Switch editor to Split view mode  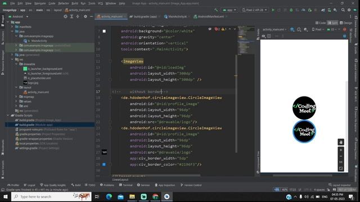point(332,23)
